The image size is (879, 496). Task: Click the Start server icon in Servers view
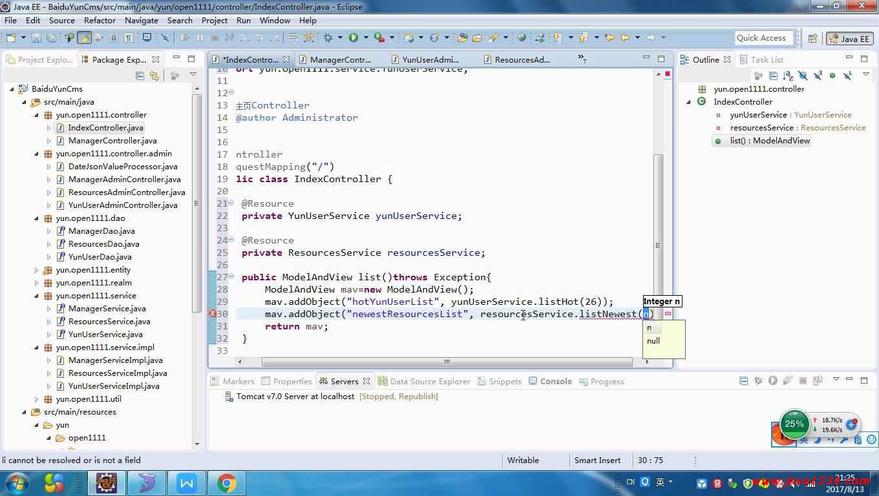pos(772,381)
